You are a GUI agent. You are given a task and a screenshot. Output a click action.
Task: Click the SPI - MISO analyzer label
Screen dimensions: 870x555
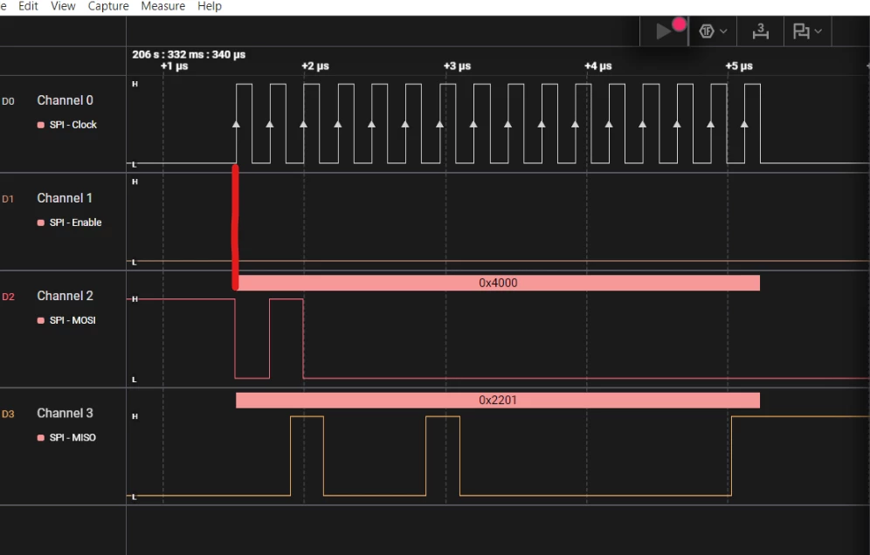coord(72,437)
